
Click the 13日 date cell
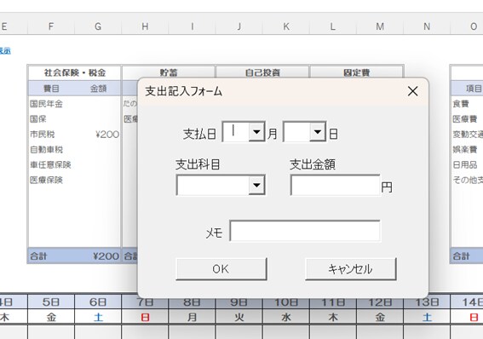pos(427,302)
